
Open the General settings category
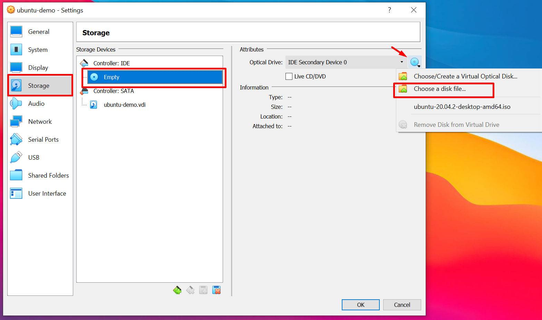click(40, 31)
